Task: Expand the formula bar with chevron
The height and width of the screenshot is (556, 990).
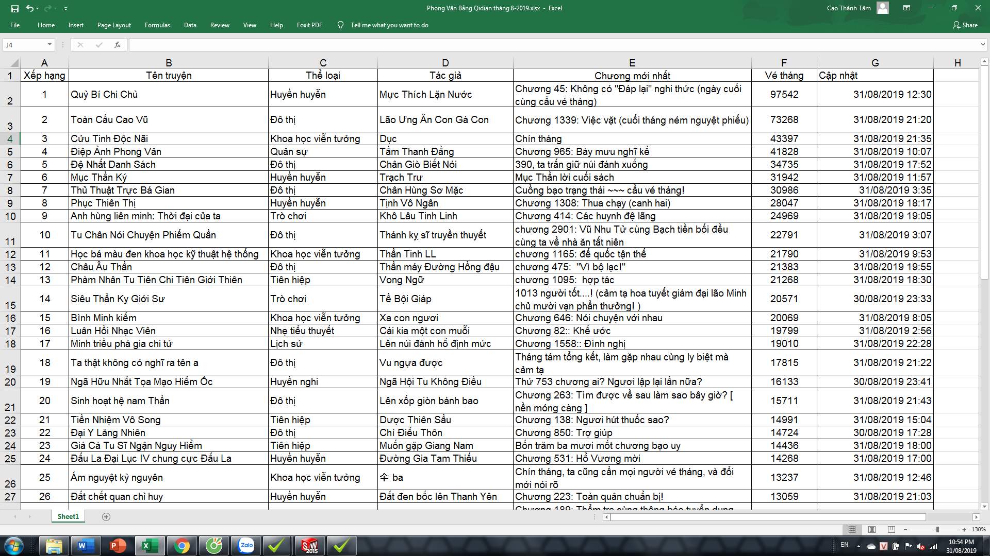Action: click(x=982, y=45)
